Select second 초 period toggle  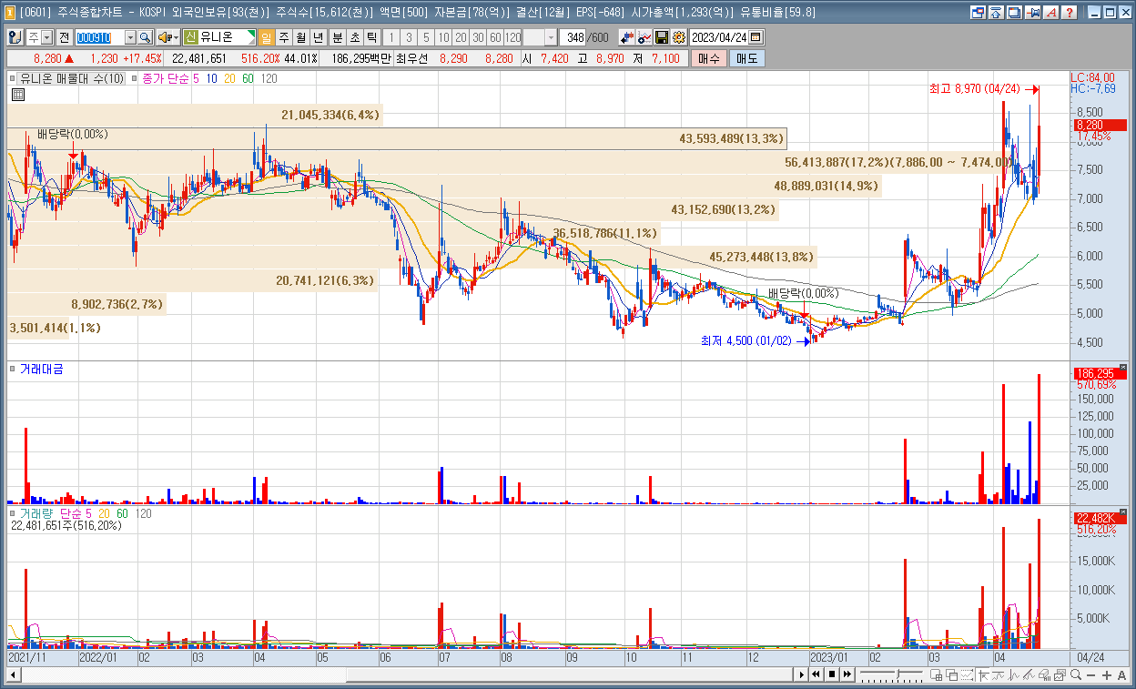pyautogui.click(x=354, y=37)
